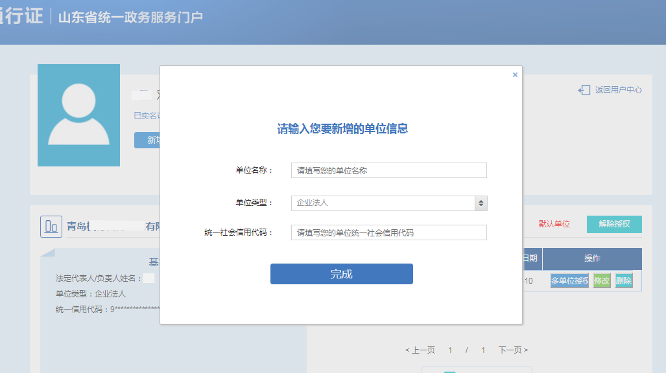This screenshot has height=373, width=666.
Task: Click the stepper arrows on the unit type selector
Action: (481, 203)
